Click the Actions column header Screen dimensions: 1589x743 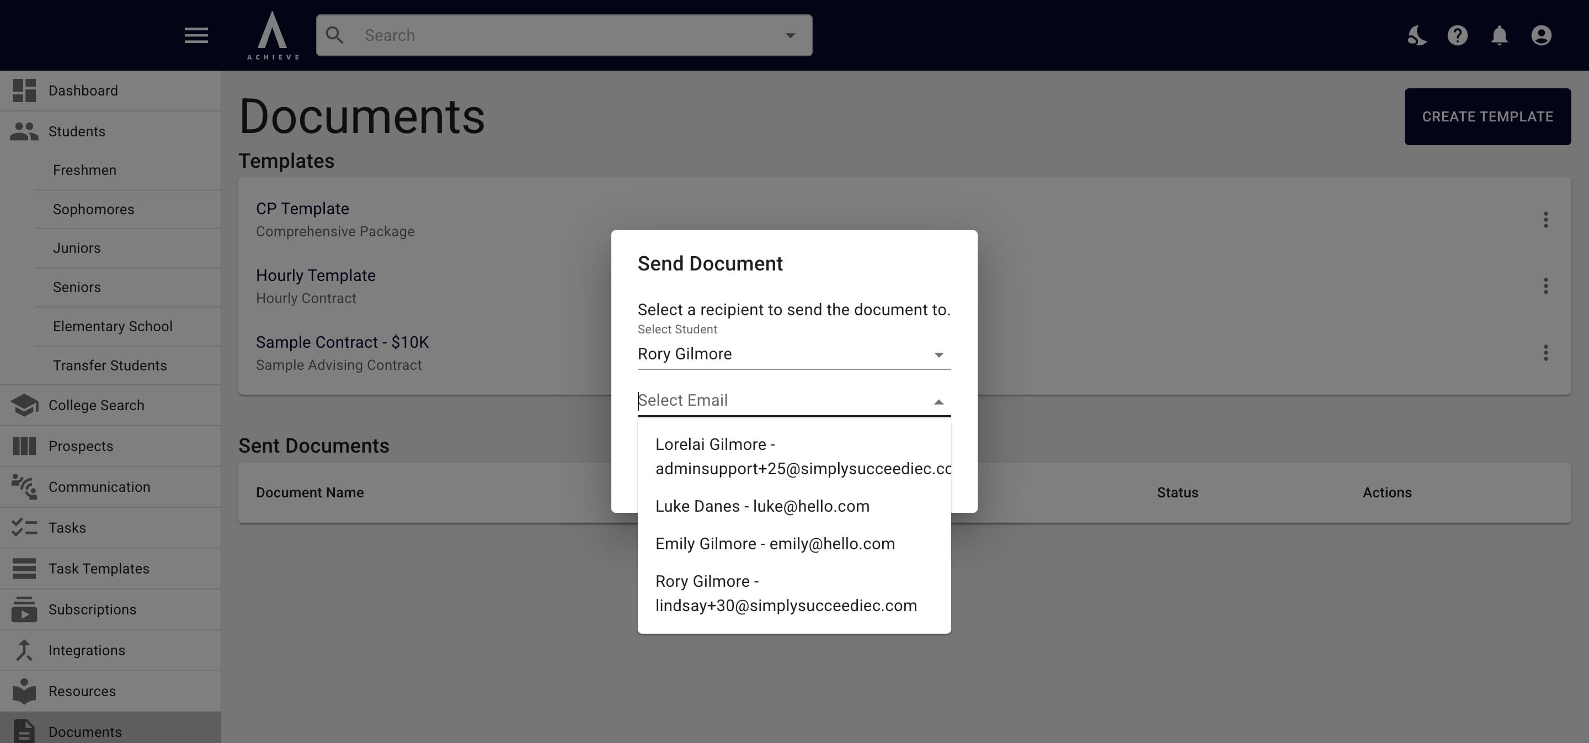point(1387,492)
